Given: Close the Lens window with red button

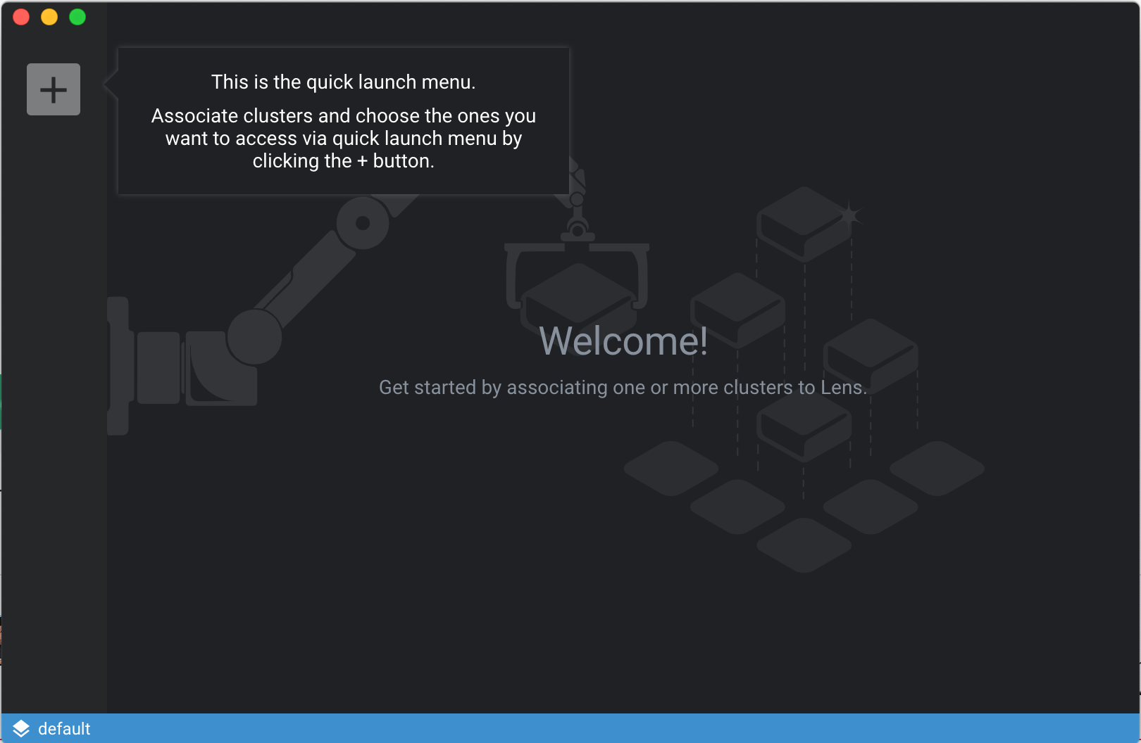Looking at the screenshot, I should 21,17.
